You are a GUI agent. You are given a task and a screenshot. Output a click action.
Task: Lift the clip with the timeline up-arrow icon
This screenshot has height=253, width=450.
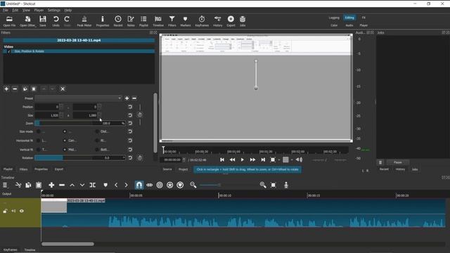point(72,185)
